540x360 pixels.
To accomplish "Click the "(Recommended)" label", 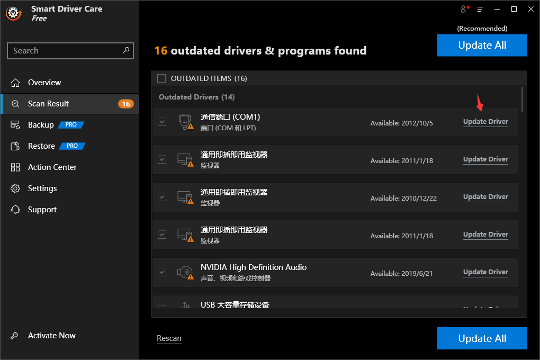I will pyautogui.click(x=482, y=29).
